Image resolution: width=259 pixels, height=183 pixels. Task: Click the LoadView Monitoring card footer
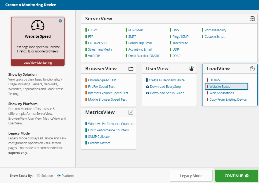tap(38, 63)
